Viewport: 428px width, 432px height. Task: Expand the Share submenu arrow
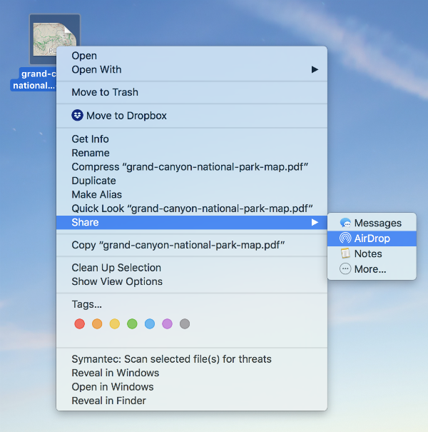click(315, 223)
